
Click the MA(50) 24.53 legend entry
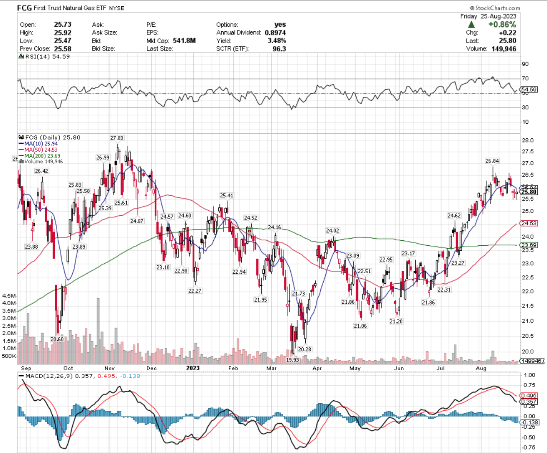pos(38,150)
